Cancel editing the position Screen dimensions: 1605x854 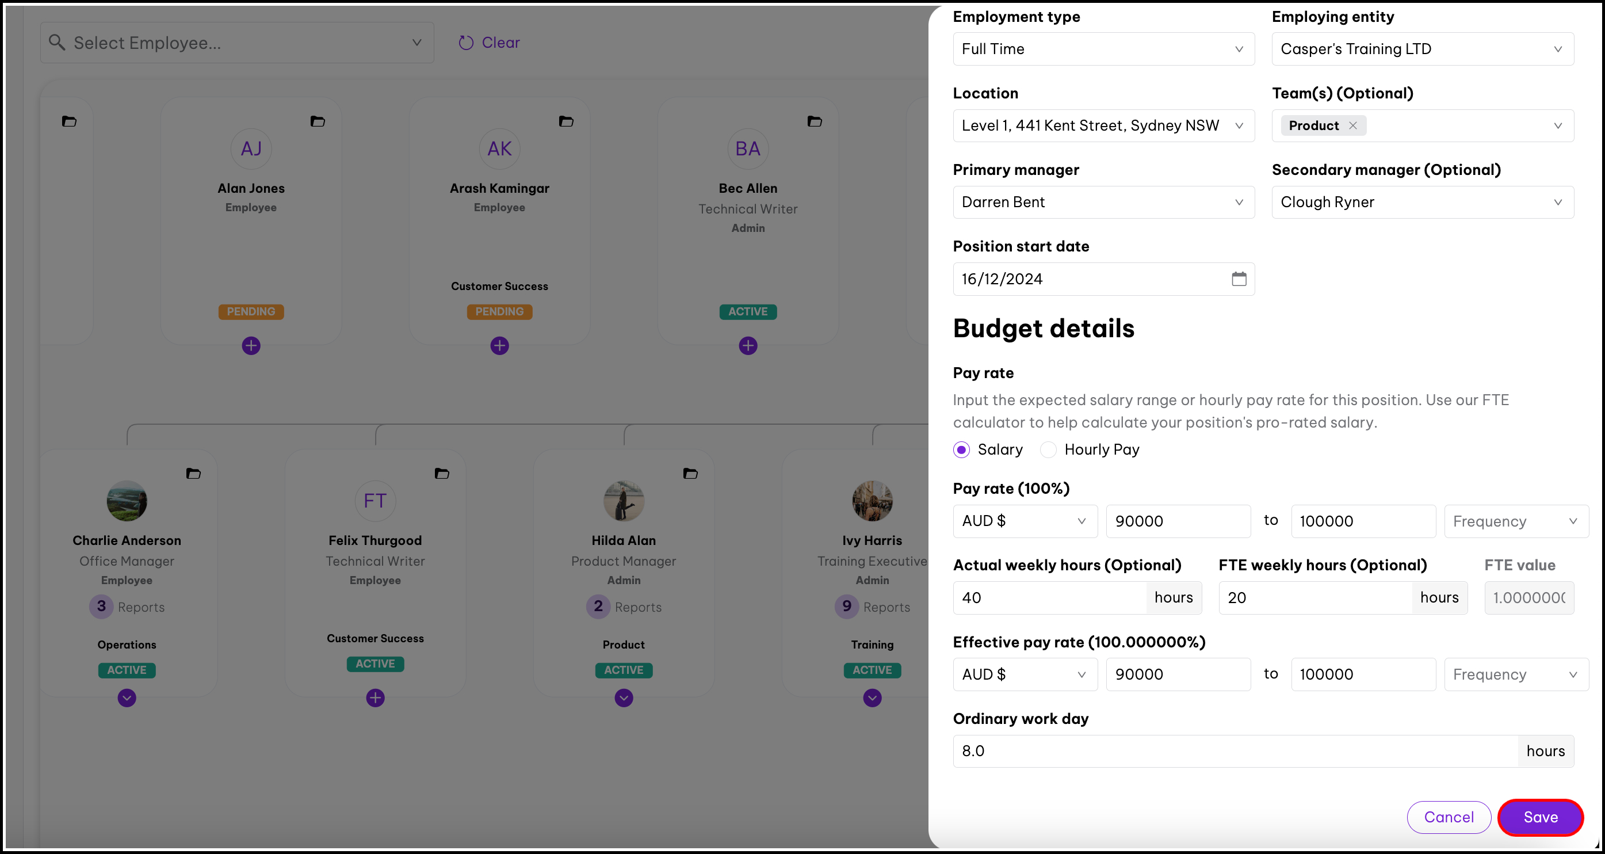click(x=1449, y=817)
